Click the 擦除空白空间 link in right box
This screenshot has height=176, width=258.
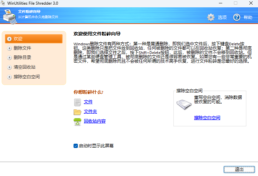tap(207, 118)
